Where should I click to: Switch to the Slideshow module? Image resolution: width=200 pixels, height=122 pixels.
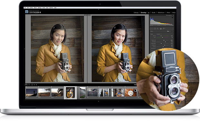tap(161, 13)
